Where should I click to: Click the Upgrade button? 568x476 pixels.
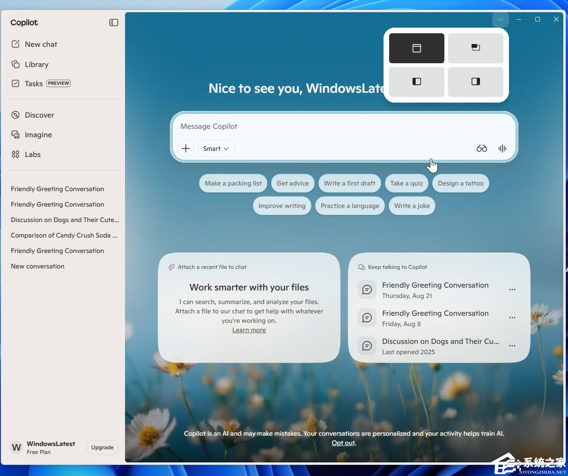point(103,447)
